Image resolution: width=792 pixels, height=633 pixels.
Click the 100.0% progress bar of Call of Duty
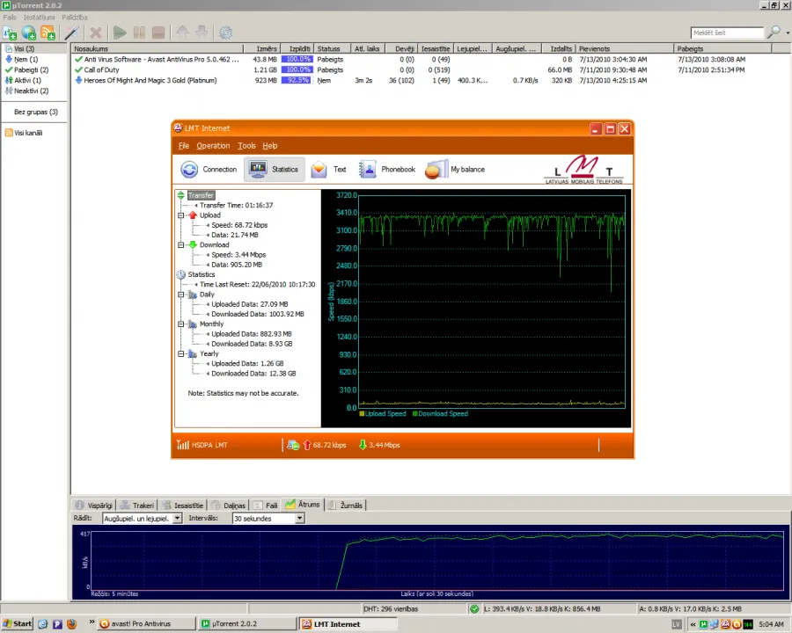pyautogui.click(x=296, y=69)
